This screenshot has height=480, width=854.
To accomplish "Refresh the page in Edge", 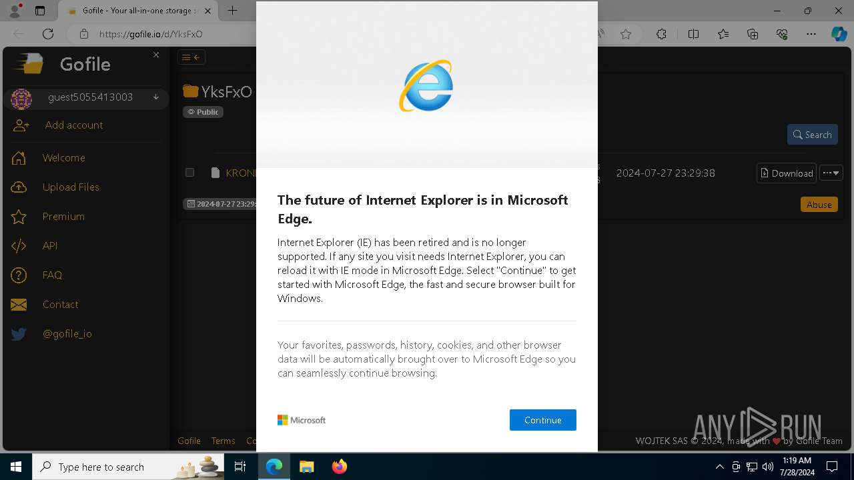I will pos(48,34).
